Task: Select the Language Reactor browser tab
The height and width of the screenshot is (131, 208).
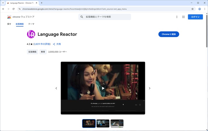Action: pos(22,3)
